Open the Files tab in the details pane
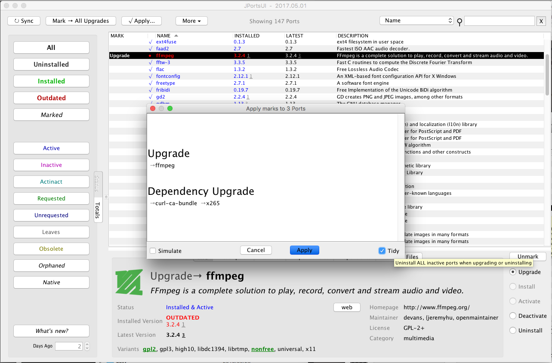 click(x=412, y=257)
